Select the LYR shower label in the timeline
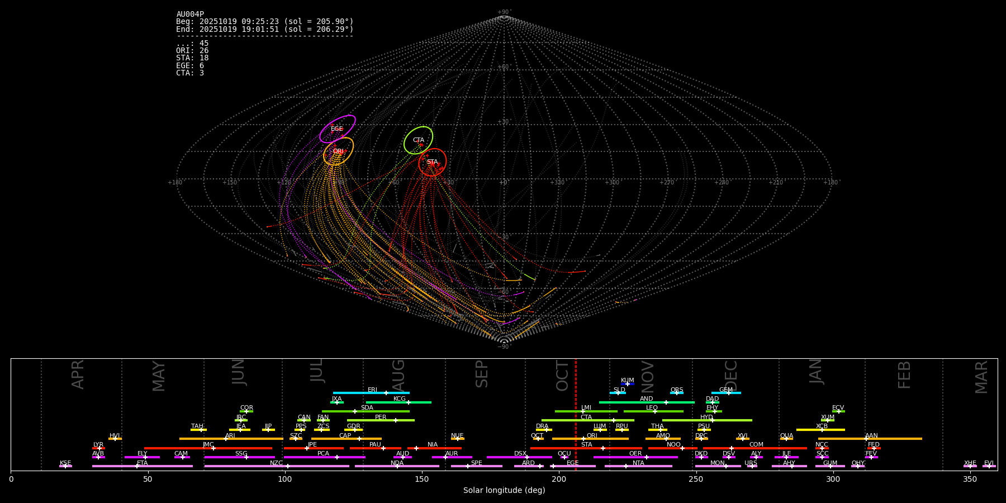 (98, 445)
